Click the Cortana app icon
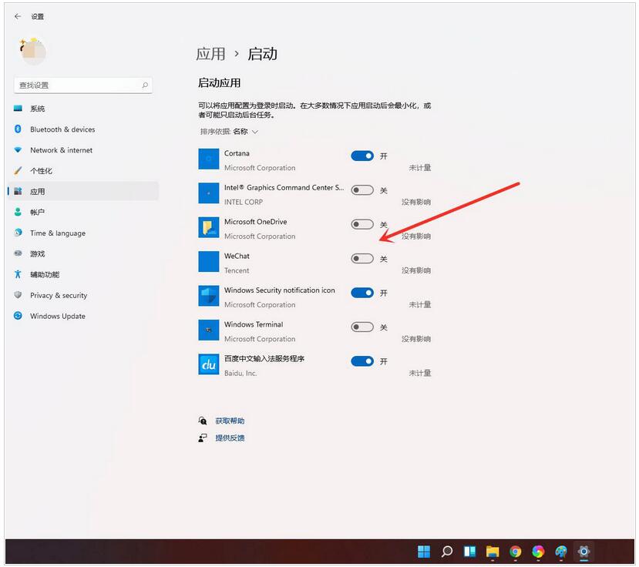This screenshot has height=567, width=639. click(x=209, y=159)
